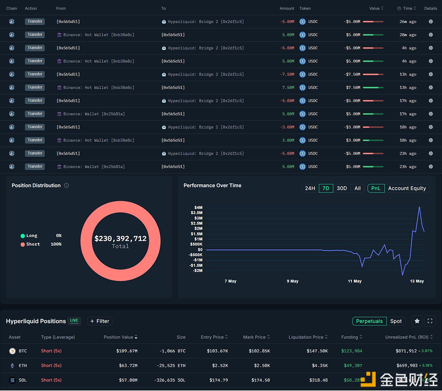Select the 24H performance range
Image resolution: width=442 pixels, height=391 pixels.
(310, 188)
